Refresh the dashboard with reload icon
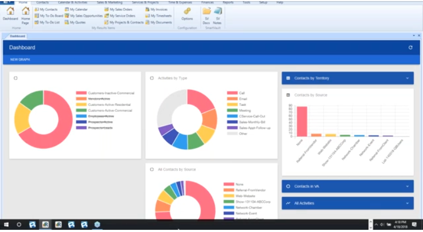 coord(410,48)
